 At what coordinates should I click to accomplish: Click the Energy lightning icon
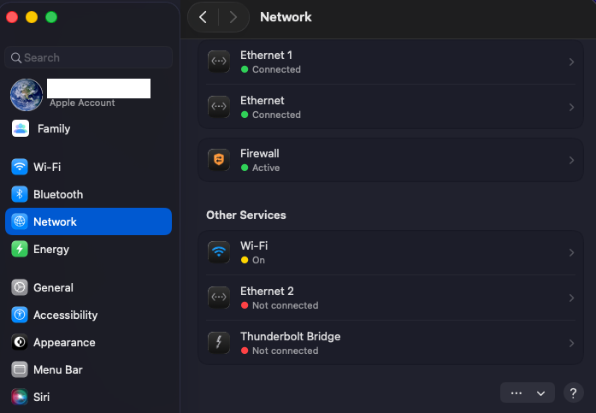click(x=20, y=249)
